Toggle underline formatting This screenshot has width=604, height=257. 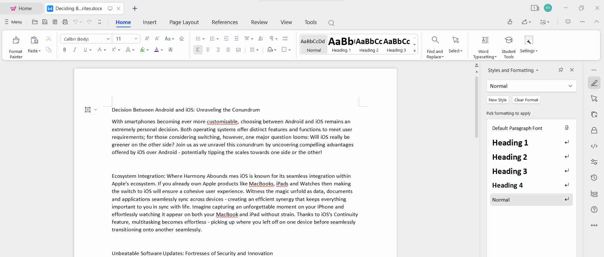click(x=85, y=50)
